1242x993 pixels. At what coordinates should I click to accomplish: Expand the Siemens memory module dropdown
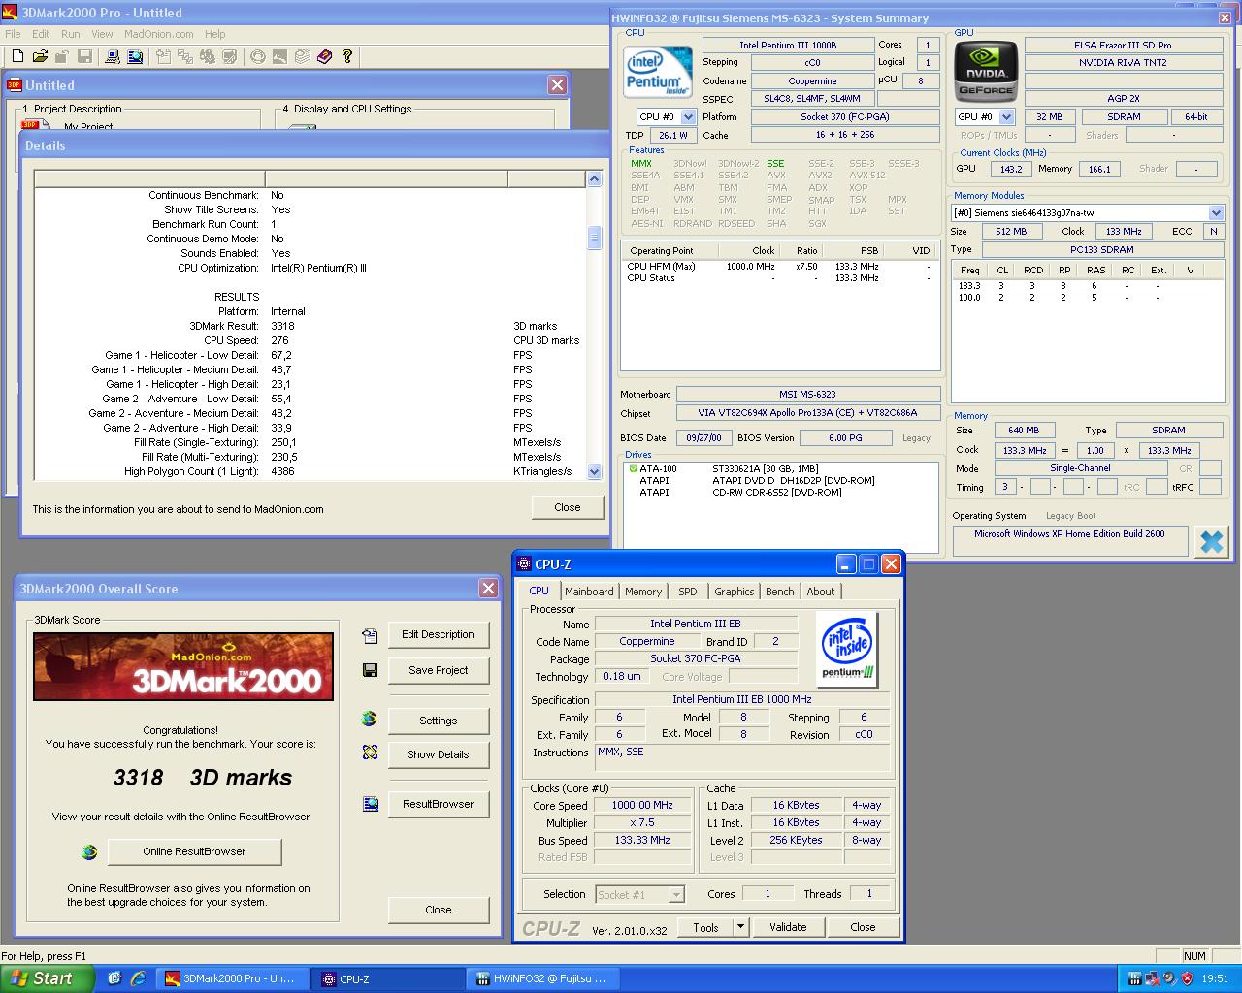pyautogui.click(x=1216, y=212)
